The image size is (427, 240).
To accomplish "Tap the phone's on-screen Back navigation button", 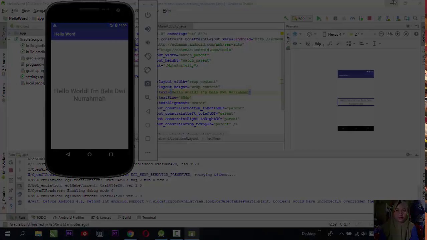I will [x=68, y=154].
